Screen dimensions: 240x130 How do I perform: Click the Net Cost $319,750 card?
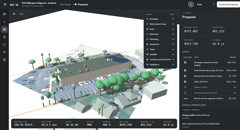click(196, 42)
